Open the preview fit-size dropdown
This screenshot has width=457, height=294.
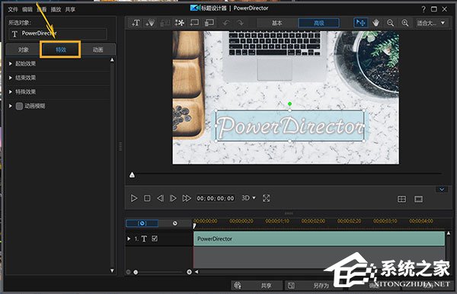[x=431, y=23]
